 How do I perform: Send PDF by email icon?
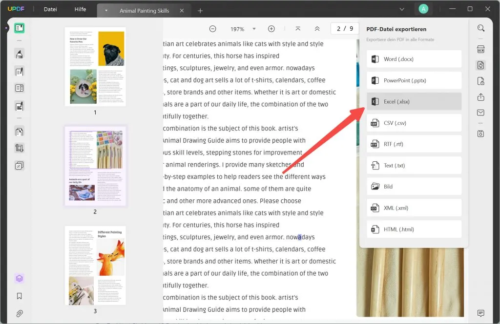pyautogui.click(x=480, y=113)
